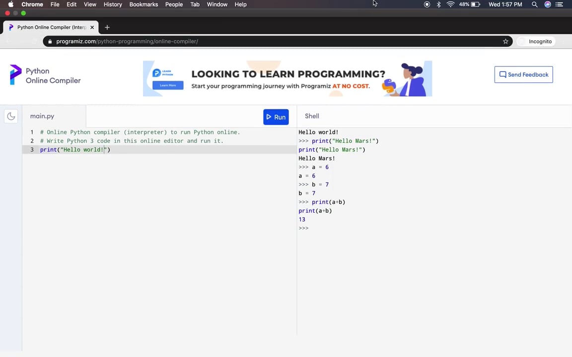The width and height of the screenshot is (572, 357).
Task: Click line number 1 in gutter
Action: pyautogui.click(x=32, y=132)
